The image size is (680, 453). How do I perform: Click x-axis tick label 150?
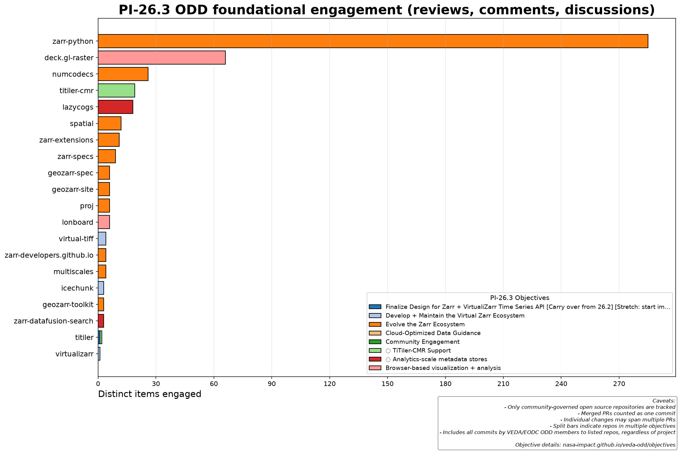388,384
